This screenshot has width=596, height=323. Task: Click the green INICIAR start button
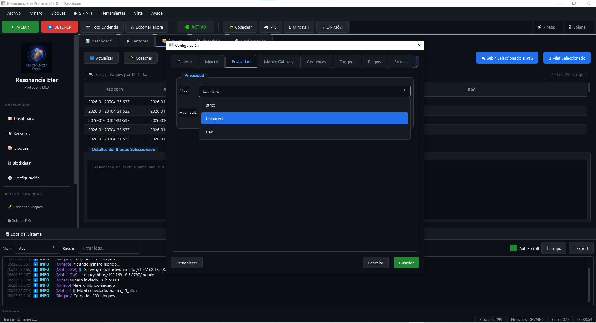[x=20, y=27]
